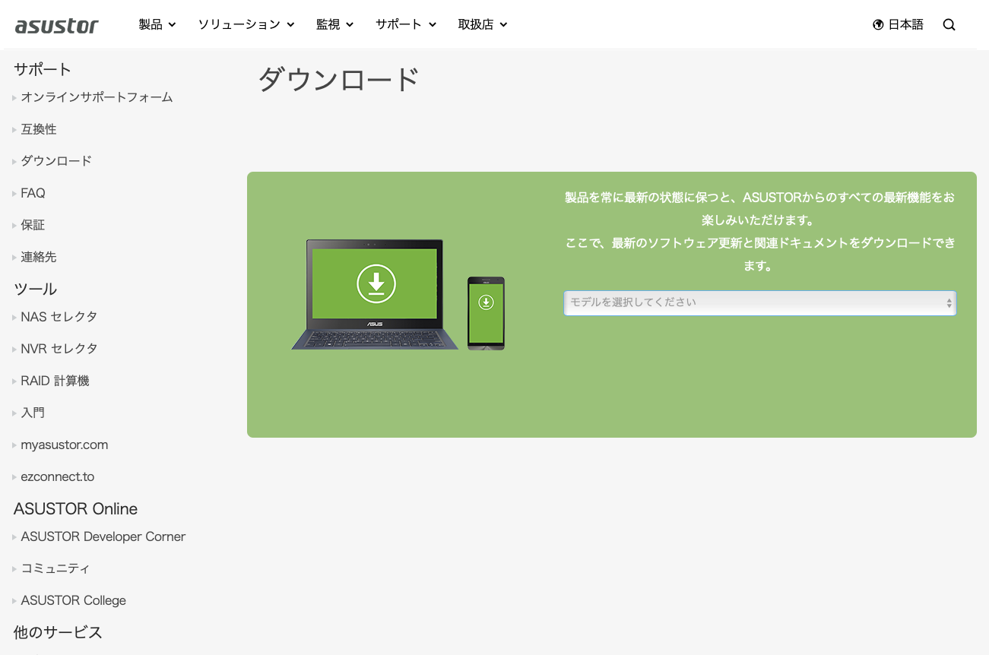Open the search magnifier icon
Screen dimensions: 989x655
pyautogui.click(x=949, y=24)
